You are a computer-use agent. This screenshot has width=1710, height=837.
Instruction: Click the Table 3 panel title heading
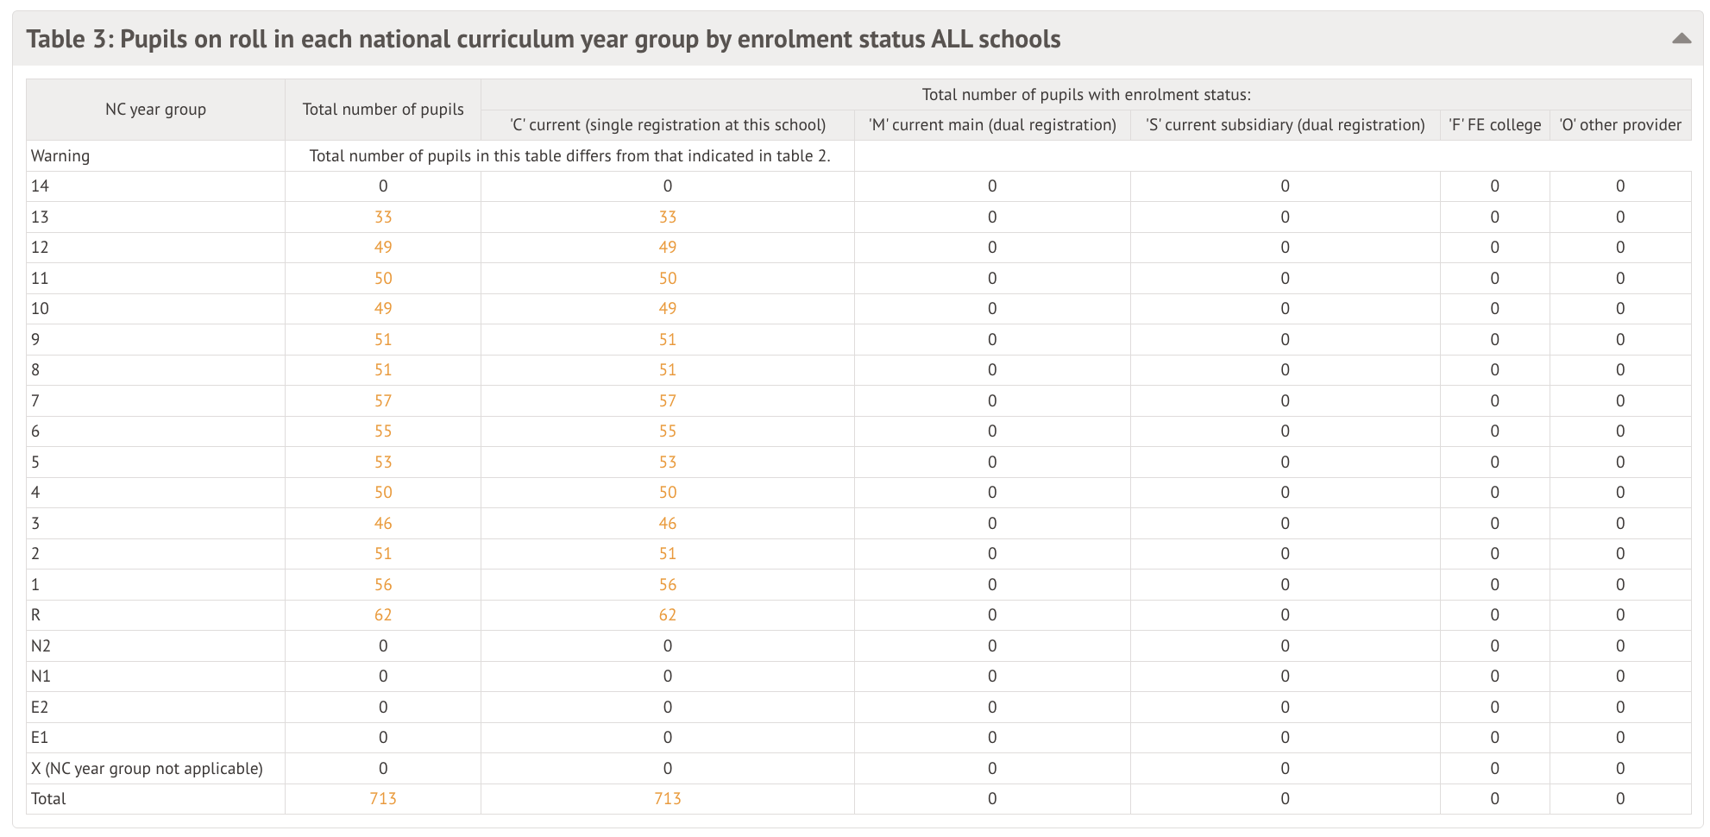(543, 39)
